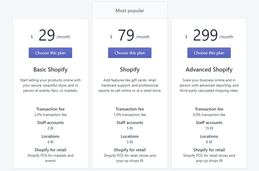Click info icon after Advanced Shopify pop-up shops text

[x=221, y=160]
